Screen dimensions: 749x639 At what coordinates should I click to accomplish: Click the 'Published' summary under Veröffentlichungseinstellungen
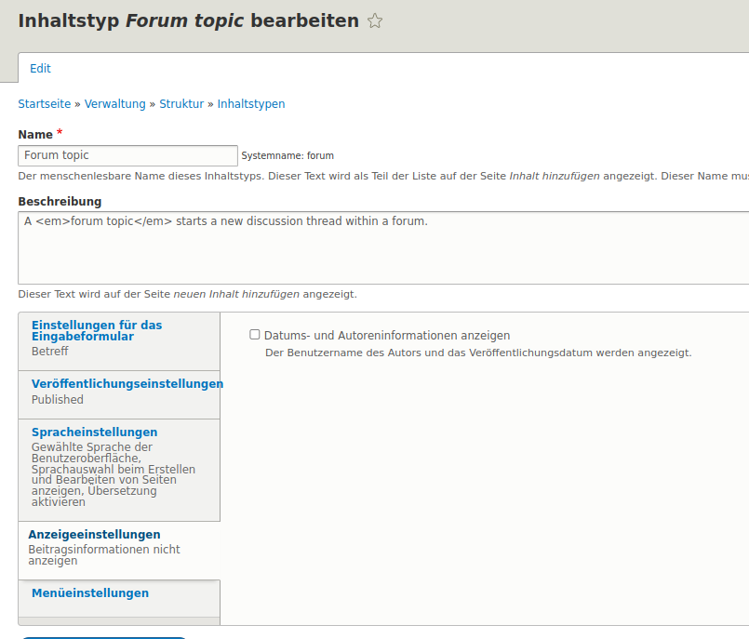coord(58,400)
